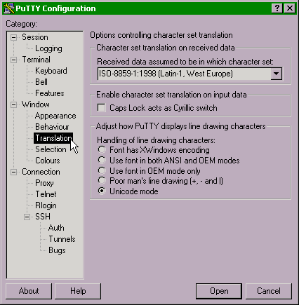
Task: Open Telnet settings
Action: pyautogui.click(x=46, y=194)
